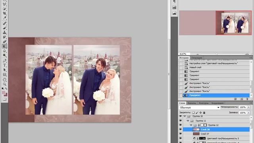Switch to the Операции tab
This screenshot has height=143, width=254.
tap(196, 58)
